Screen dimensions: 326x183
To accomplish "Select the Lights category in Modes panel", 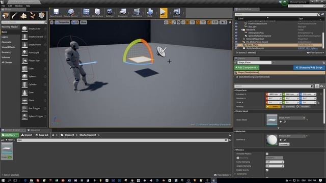I will tap(5, 37).
